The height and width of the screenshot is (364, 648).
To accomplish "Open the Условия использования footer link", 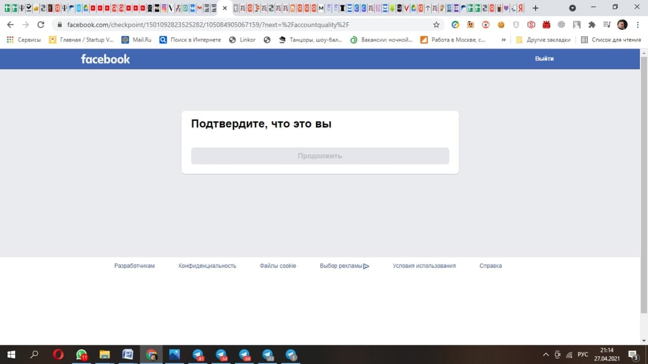I will click(x=424, y=266).
